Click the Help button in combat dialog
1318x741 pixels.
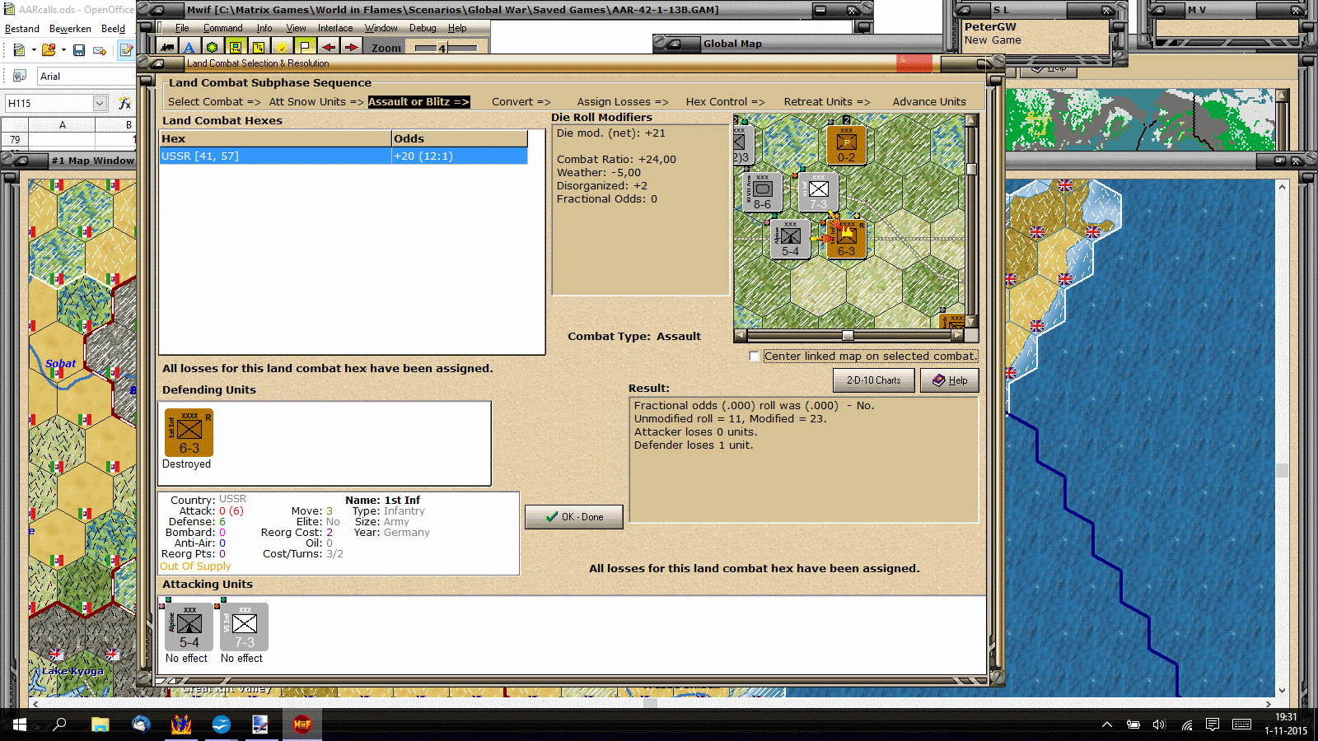[949, 380]
